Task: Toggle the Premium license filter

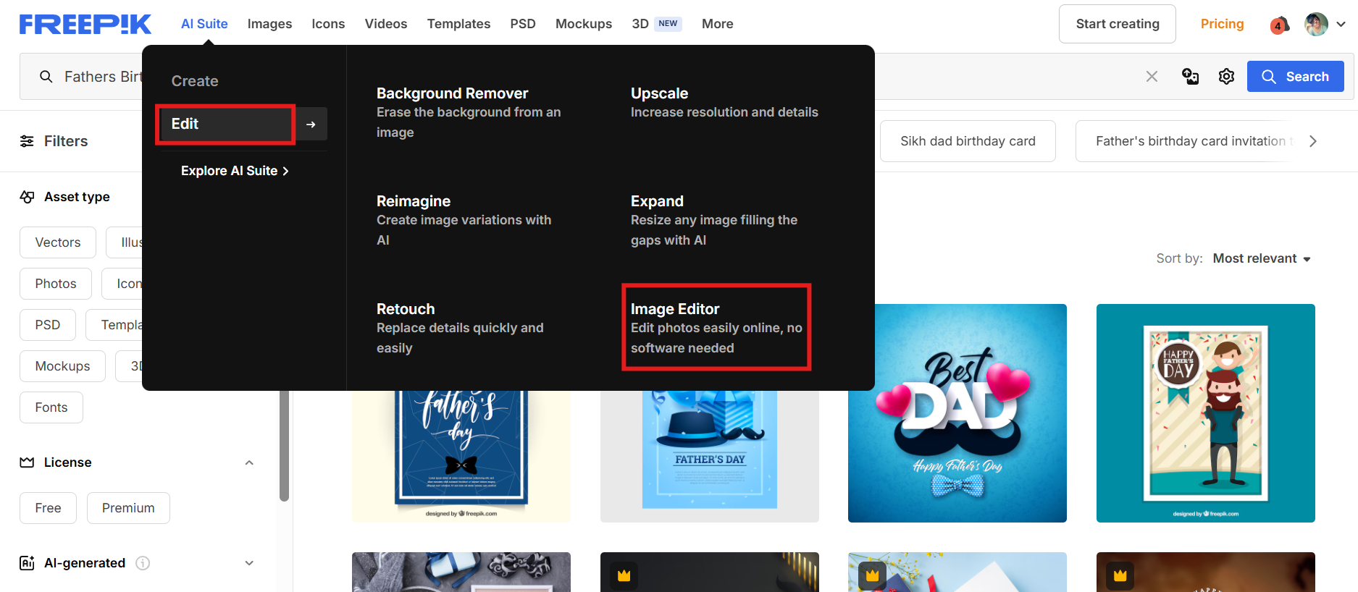Action: pyautogui.click(x=128, y=508)
